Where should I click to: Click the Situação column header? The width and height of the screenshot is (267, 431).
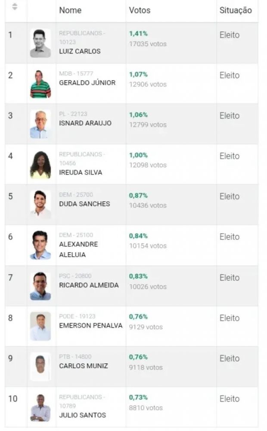click(x=236, y=10)
